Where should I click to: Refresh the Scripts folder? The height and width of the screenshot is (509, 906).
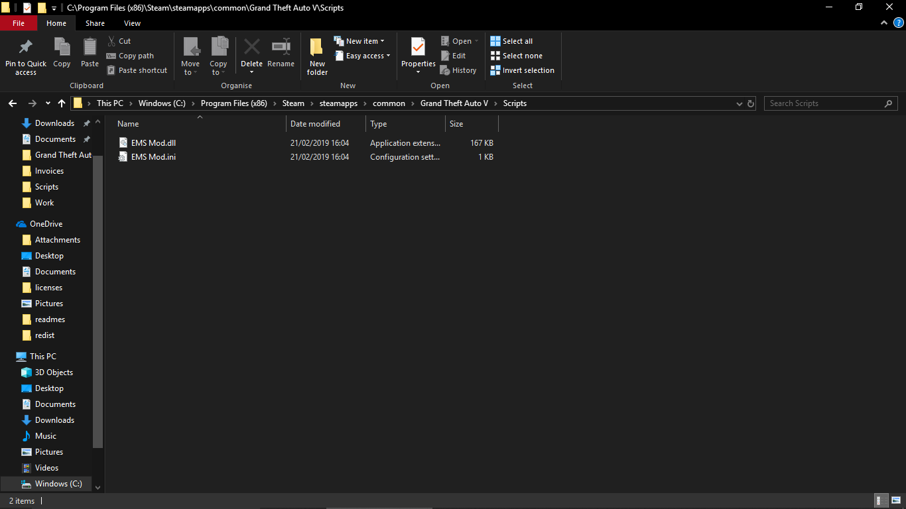click(x=751, y=104)
